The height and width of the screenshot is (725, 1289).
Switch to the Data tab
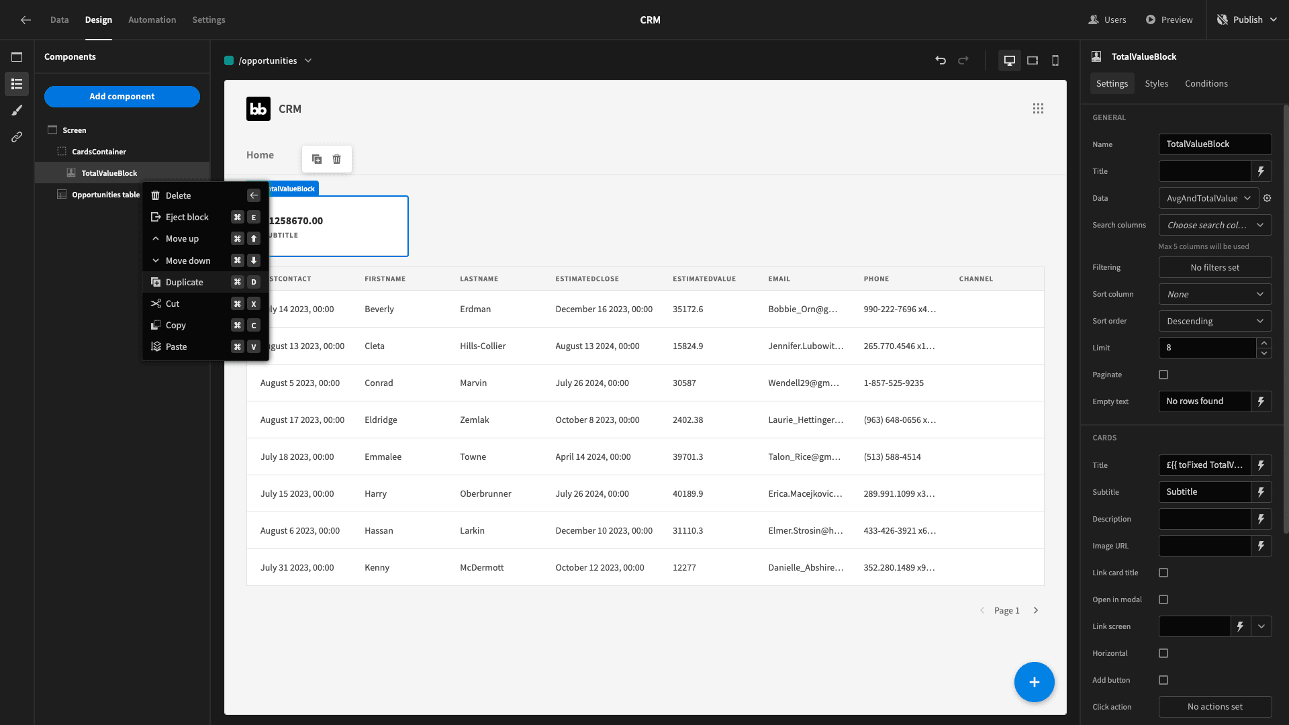(59, 19)
